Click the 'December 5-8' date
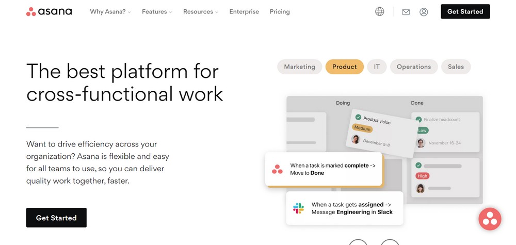 click(376, 142)
